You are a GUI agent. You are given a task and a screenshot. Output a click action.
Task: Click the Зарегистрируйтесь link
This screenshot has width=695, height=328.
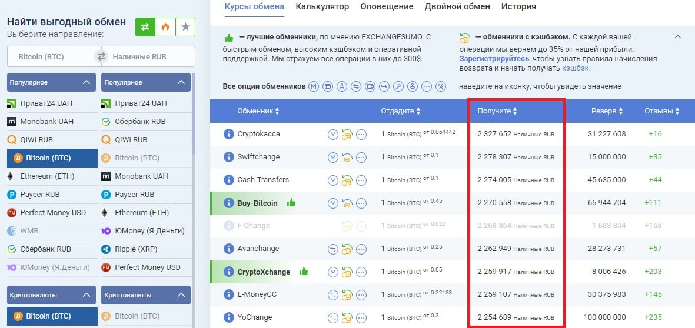click(x=494, y=58)
